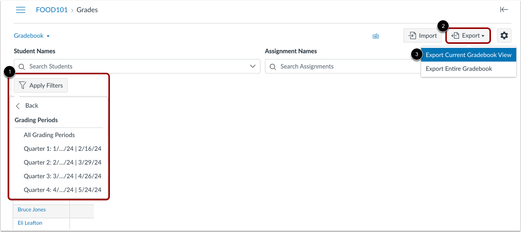Expand the Student Names search dropdown chevron
This screenshot has height=232, width=521.
tap(253, 66)
